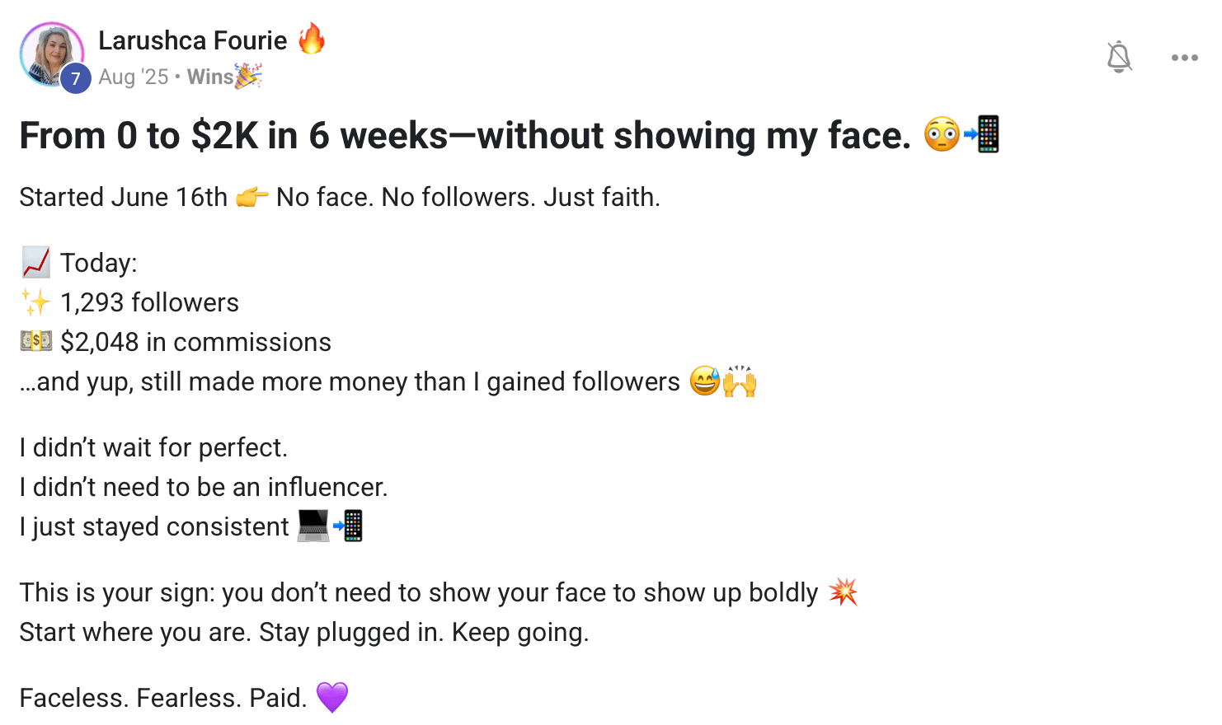Click the phone emoji at the title's end

click(983, 135)
